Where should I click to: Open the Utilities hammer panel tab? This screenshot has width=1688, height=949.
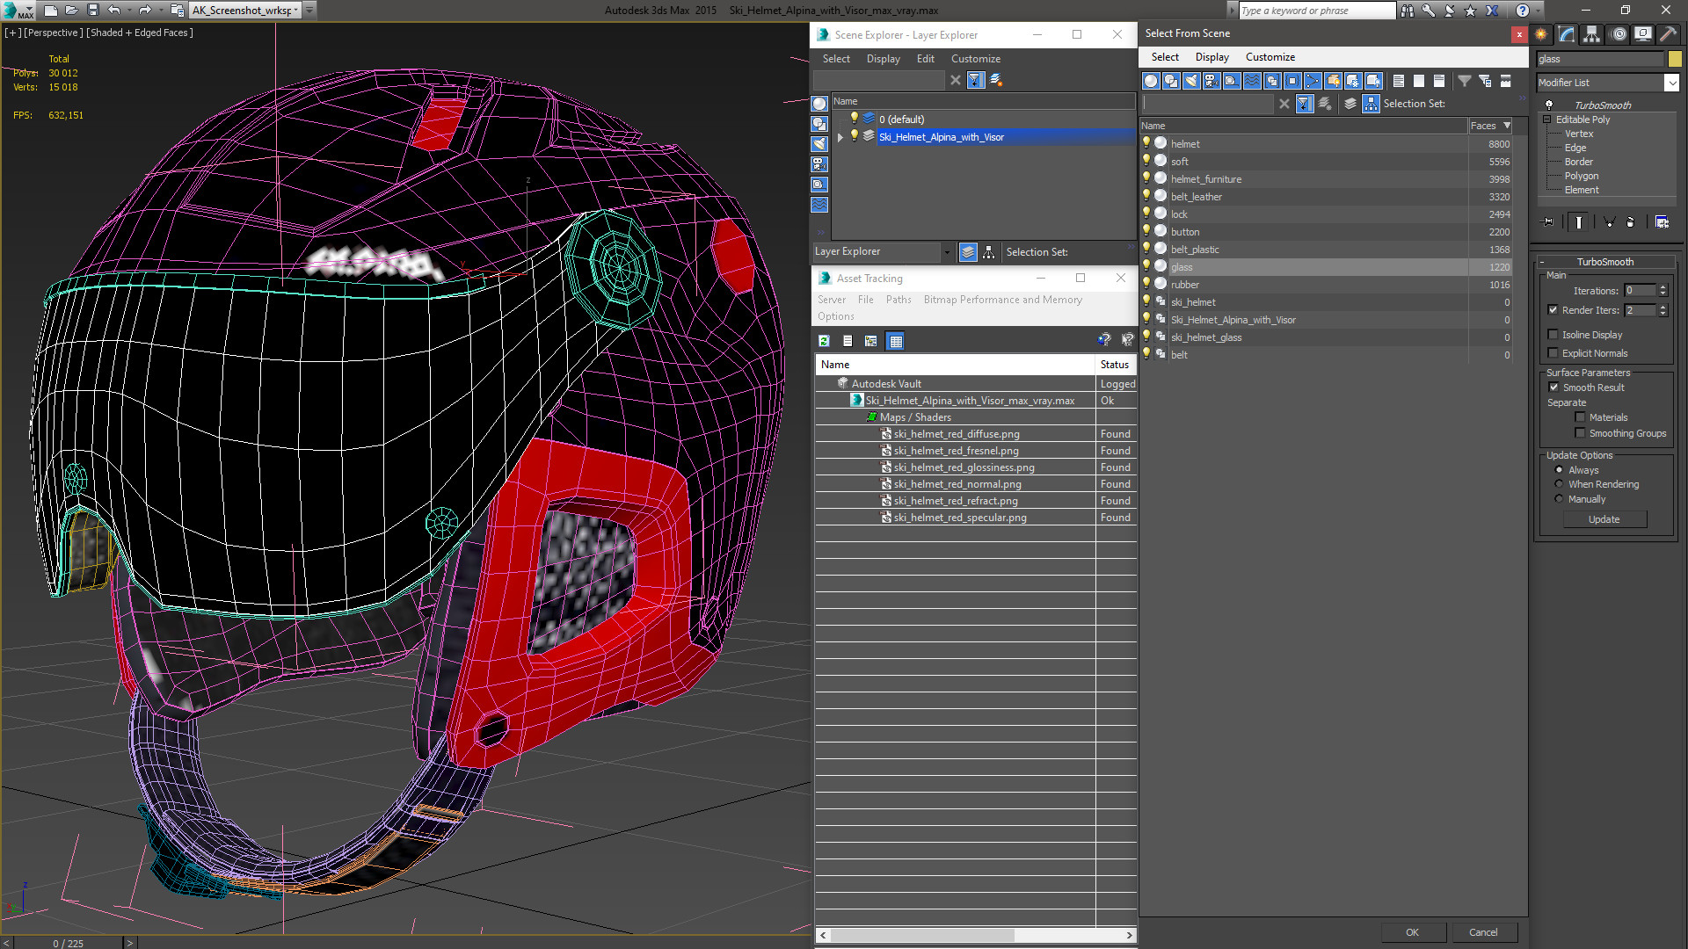coord(1668,34)
